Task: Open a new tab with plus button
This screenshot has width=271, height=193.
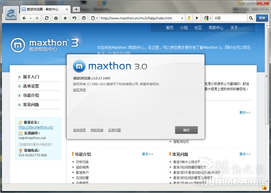Action: (76, 9)
